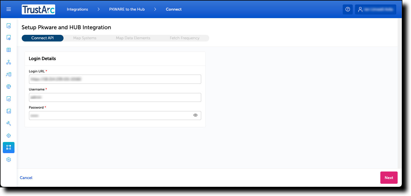Select the Fetch Frequency step
Viewport: 411px width, 196px height.
pyautogui.click(x=185, y=38)
